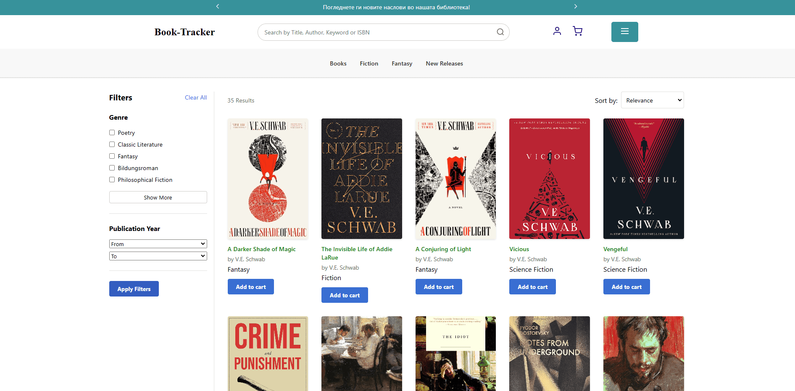Tick the Philosophical Fiction checkbox
The image size is (795, 391).
(112, 180)
